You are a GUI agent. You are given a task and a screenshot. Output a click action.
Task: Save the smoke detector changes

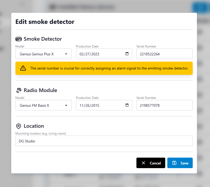point(180,163)
